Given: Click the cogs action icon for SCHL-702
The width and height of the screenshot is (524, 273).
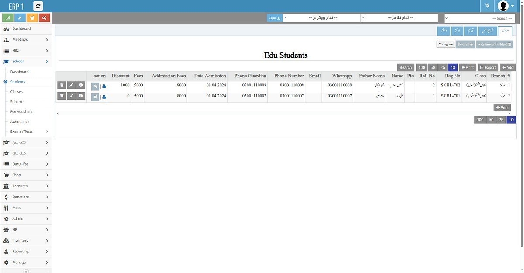Looking at the screenshot, I should [x=95, y=86].
